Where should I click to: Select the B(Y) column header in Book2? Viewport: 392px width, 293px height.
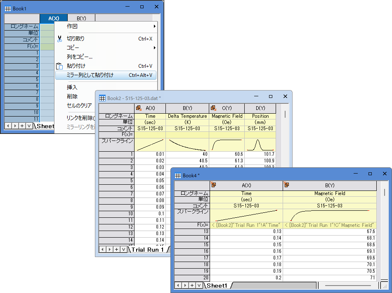pos(187,108)
